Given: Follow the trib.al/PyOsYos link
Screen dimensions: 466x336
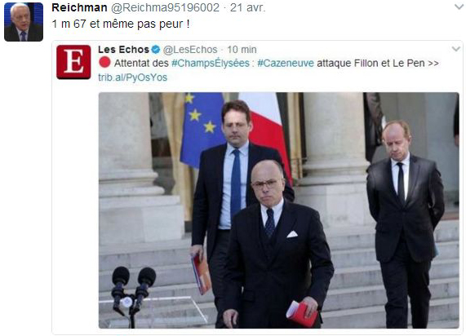Looking at the screenshot, I should point(132,77).
